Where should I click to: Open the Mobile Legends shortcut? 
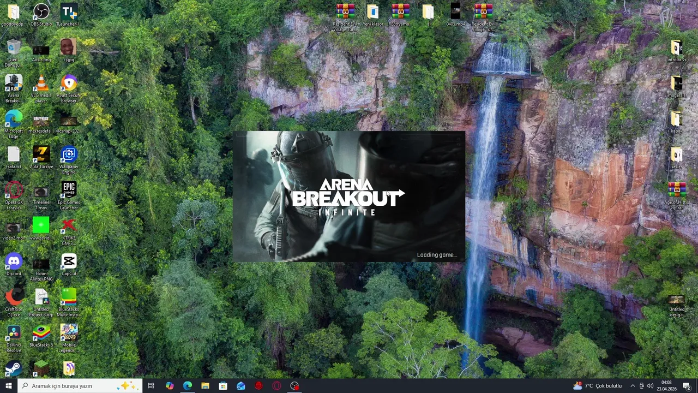[x=69, y=338]
